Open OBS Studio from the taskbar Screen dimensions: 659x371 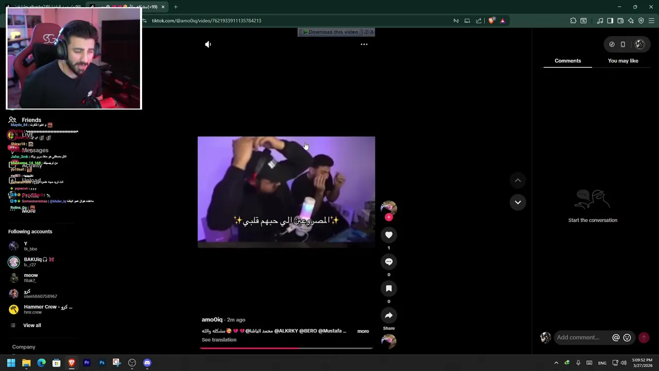tap(132, 363)
